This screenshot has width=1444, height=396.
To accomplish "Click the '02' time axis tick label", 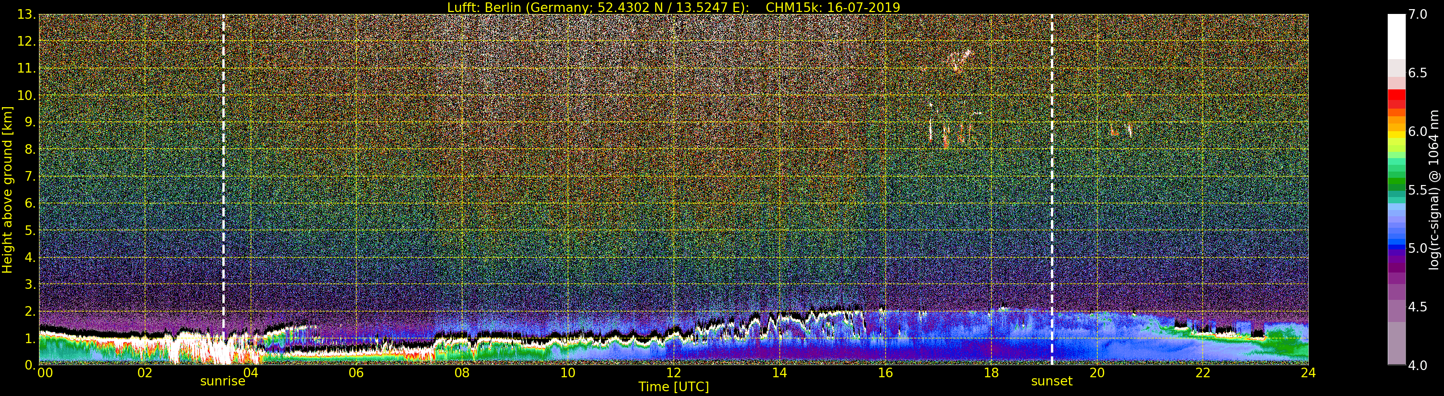I will point(145,373).
